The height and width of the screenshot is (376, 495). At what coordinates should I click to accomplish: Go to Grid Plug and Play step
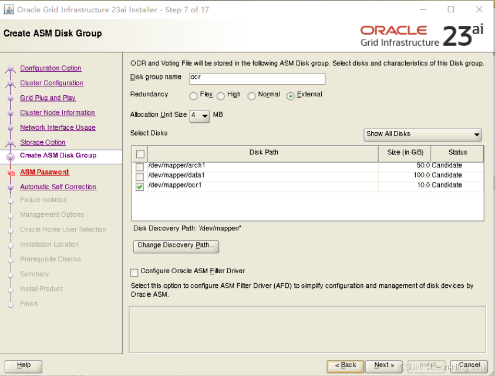[48, 98]
